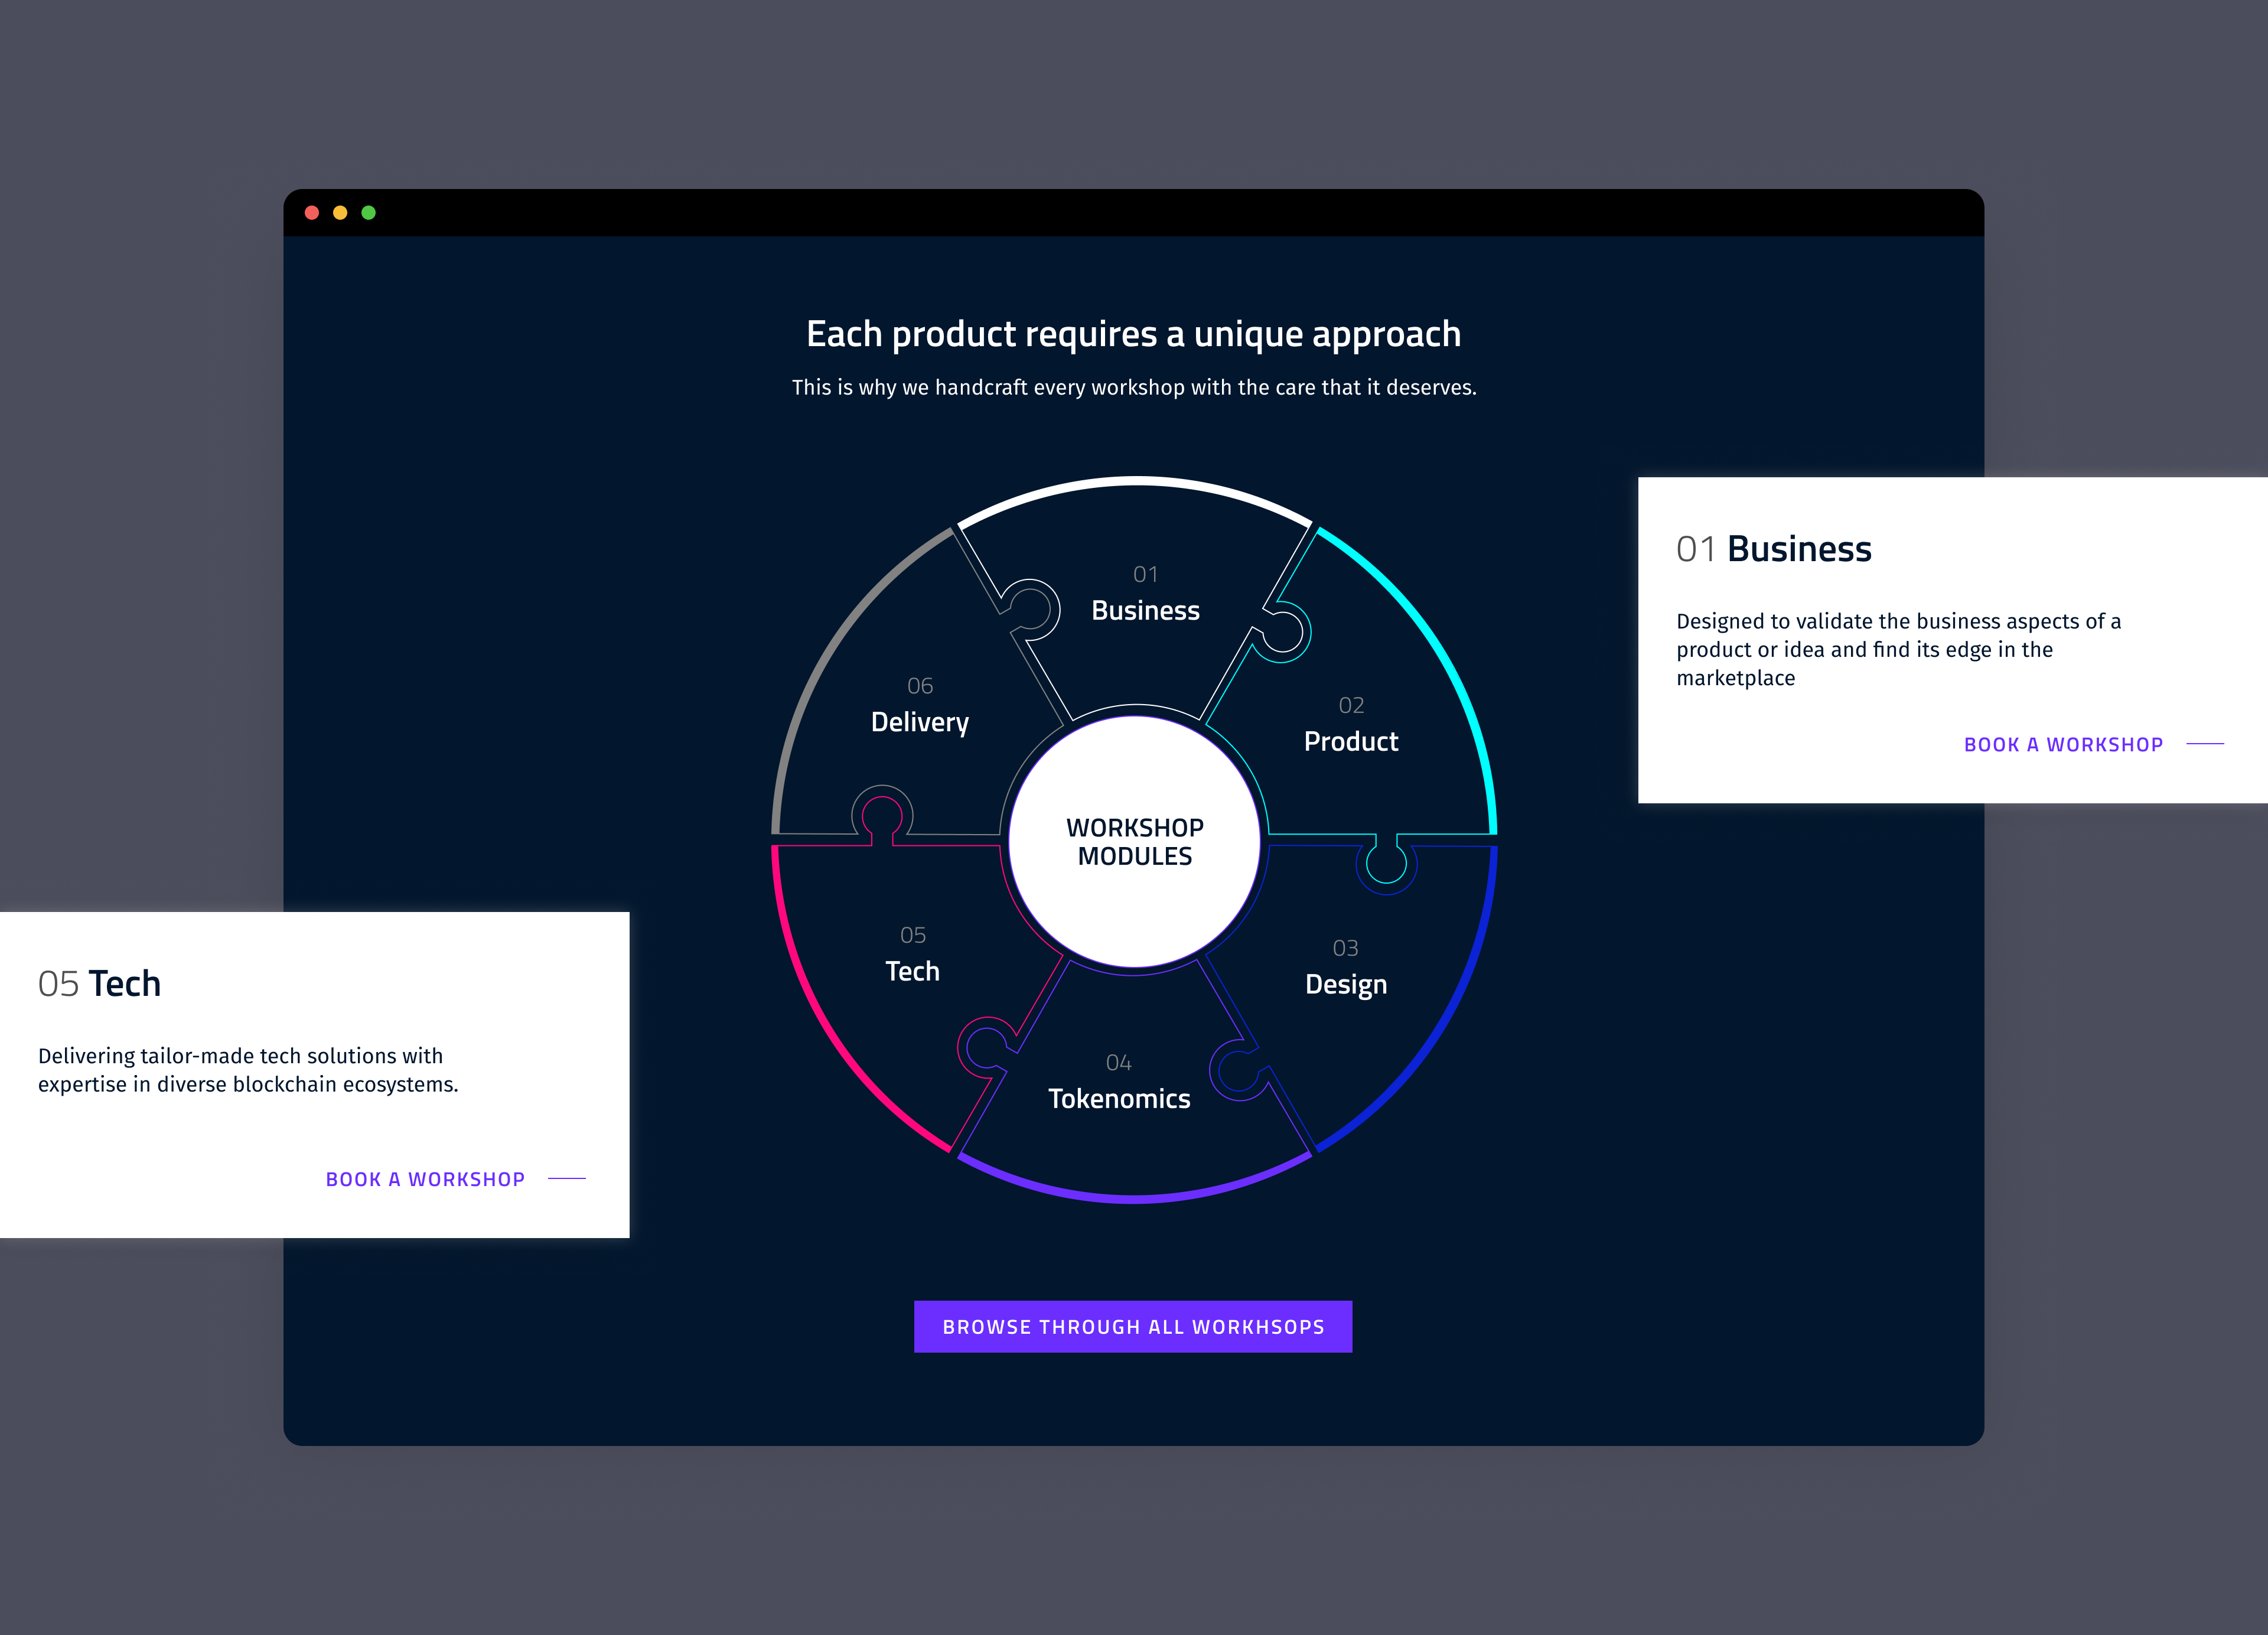Click the 'This is why we handcraft' subtitle

point(1134,387)
